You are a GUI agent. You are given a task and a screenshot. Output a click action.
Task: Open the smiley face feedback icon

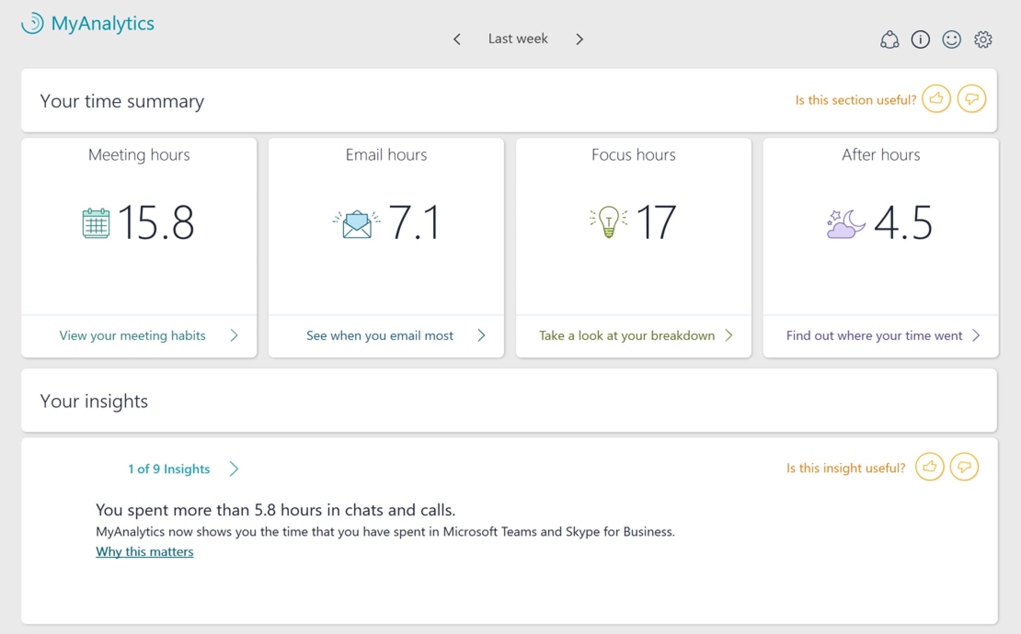[951, 40]
